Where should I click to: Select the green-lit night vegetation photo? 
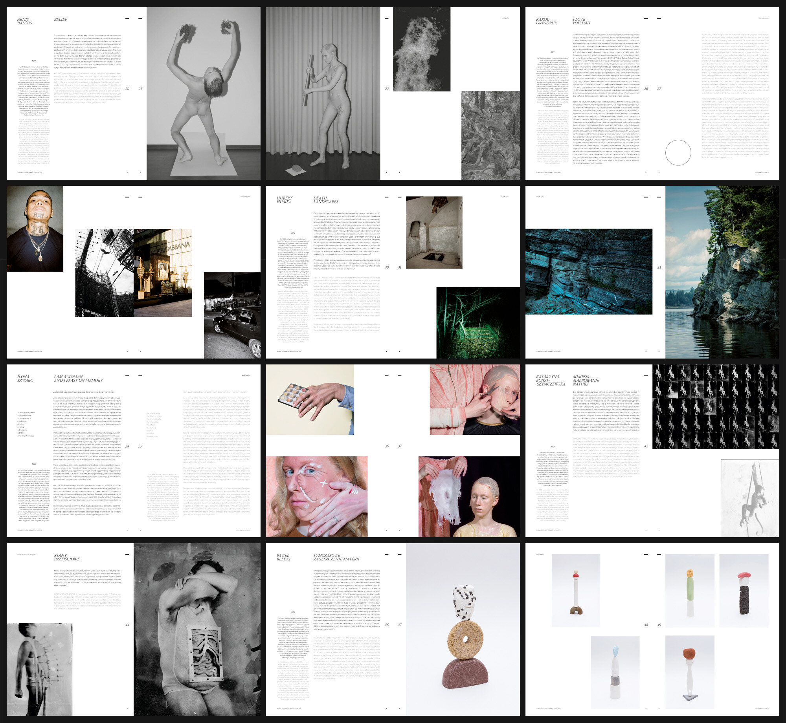tap(478, 323)
